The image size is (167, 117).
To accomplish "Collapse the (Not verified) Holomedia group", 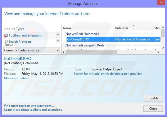I will (82, 34).
